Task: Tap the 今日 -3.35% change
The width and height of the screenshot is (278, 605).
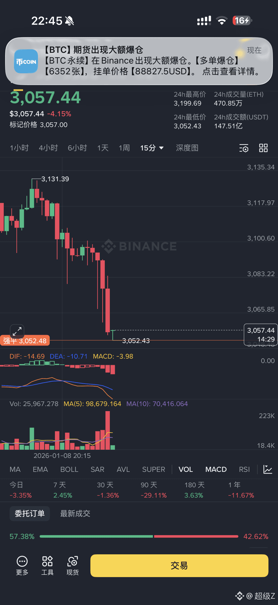Action: [20, 490]
